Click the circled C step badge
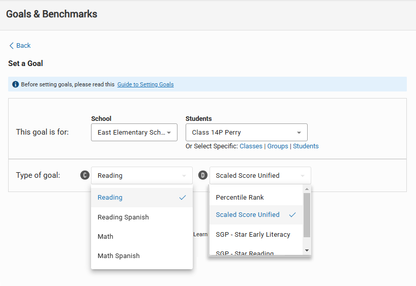 click(x=85, y=175)
